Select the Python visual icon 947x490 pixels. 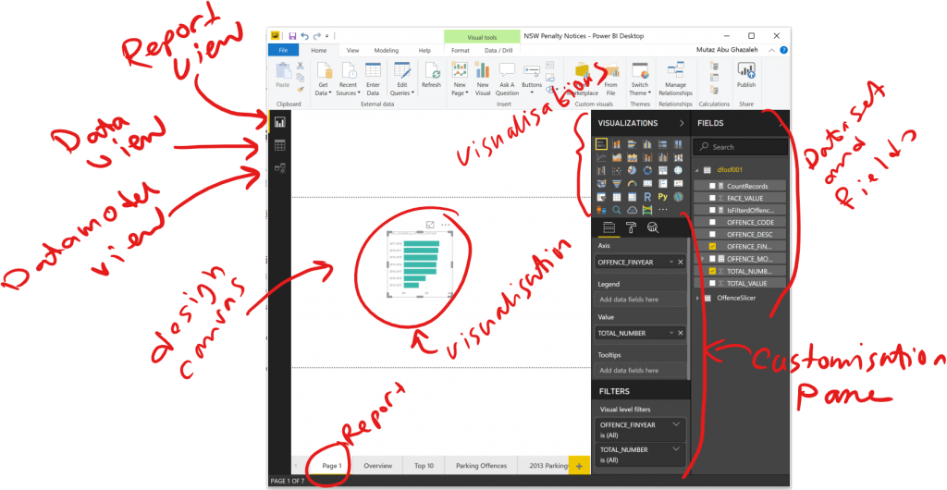click(x=662, y=197)
